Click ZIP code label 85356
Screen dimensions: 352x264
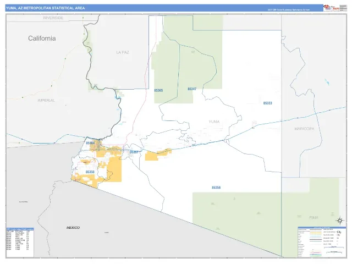pos(216,188)
